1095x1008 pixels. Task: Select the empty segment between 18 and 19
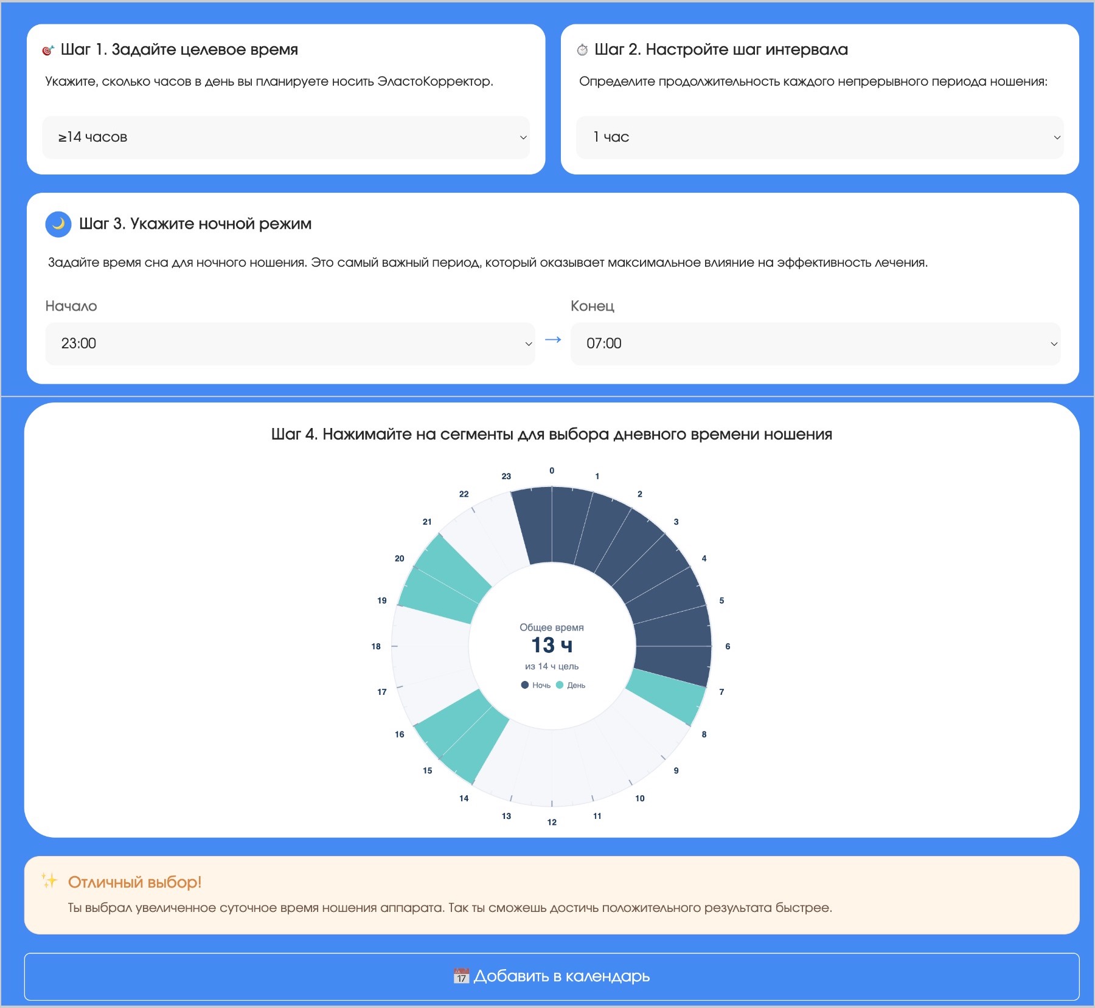[x=431, y=629]
